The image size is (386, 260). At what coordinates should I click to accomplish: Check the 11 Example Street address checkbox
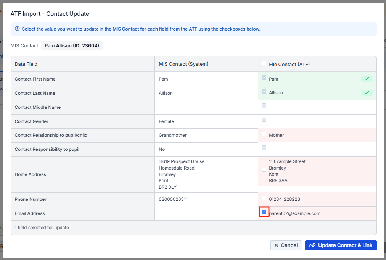(x=264, y=170)
